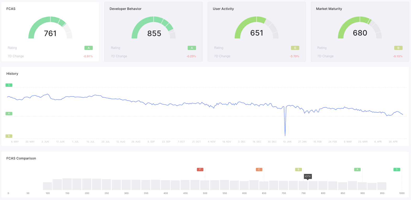Image resolution: width=411 pixels, height=200 pixels.
Task: Click the B grade marker in FCAS Comparison
Action: (x=299, y=169)
